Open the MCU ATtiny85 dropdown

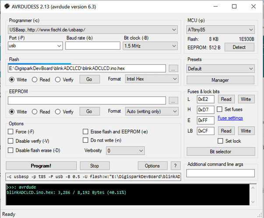pyautogui.click(x=220, y=30)
